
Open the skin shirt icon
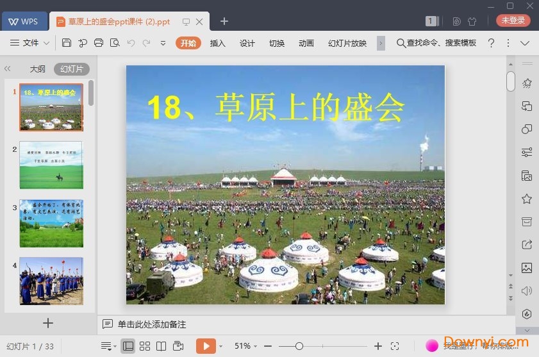click(x=472, y=21)
